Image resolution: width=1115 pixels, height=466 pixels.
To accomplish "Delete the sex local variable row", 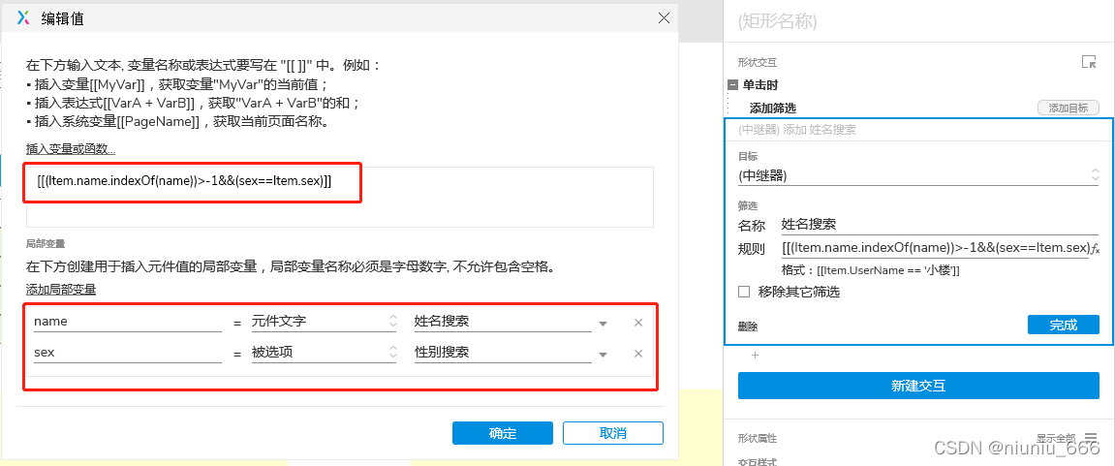I will (x=637, y=355).
